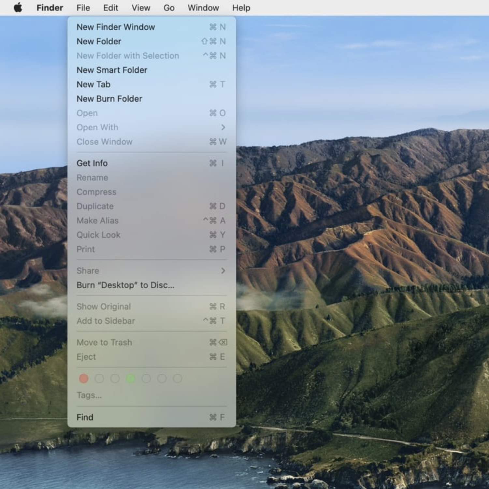Choose Quick Look
Screen dimensions: 489x489
click(151, 235)
